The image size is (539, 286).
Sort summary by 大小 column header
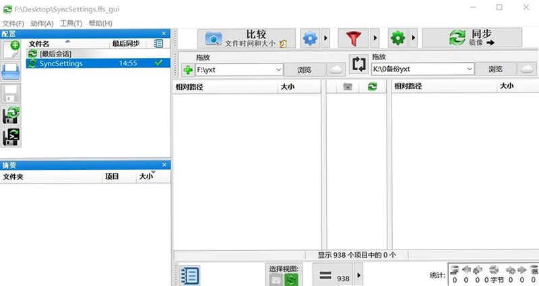[153, 177]
